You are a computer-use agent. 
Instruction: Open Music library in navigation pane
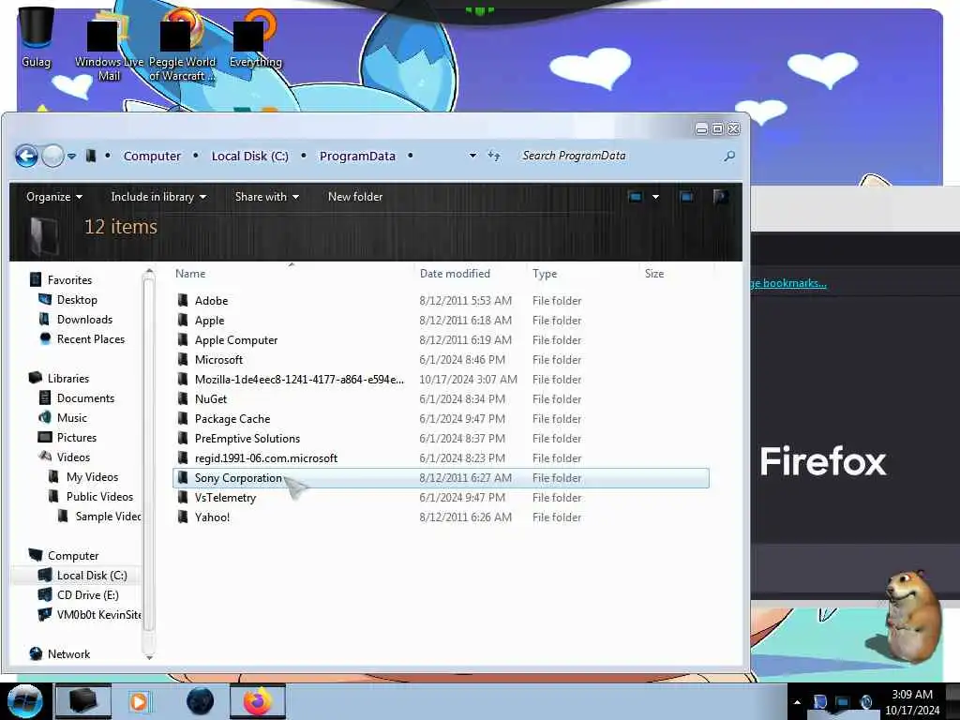click(x=71, y=417)
